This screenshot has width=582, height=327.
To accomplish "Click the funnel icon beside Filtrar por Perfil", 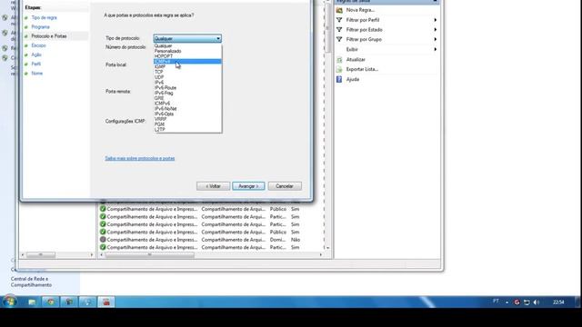I will point(339,20).
